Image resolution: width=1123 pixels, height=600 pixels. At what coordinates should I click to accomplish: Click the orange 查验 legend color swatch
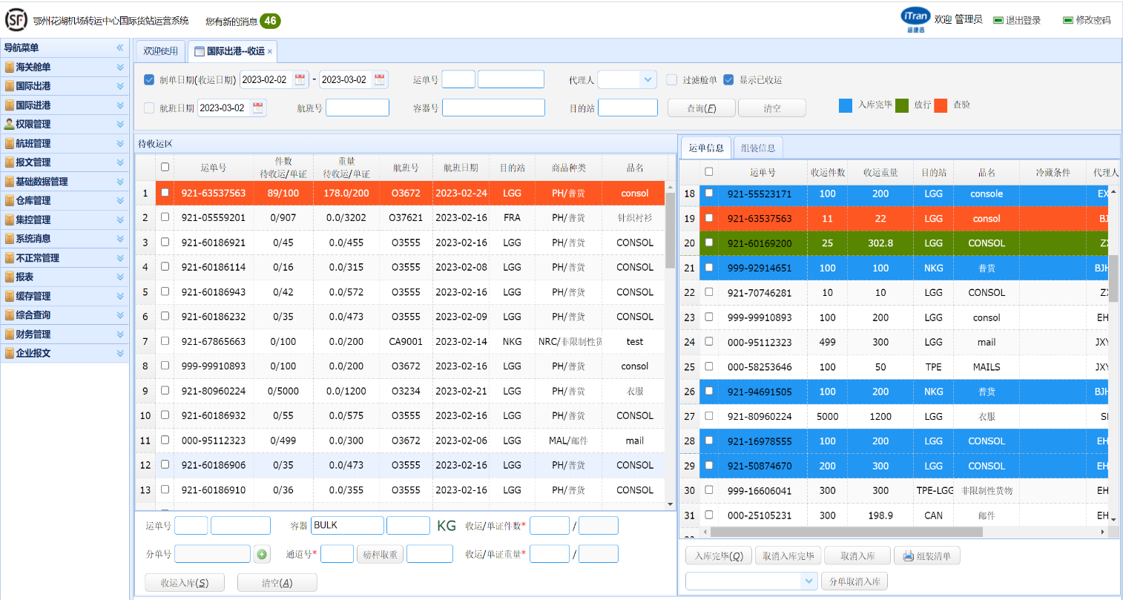click(x=941, y=105)
